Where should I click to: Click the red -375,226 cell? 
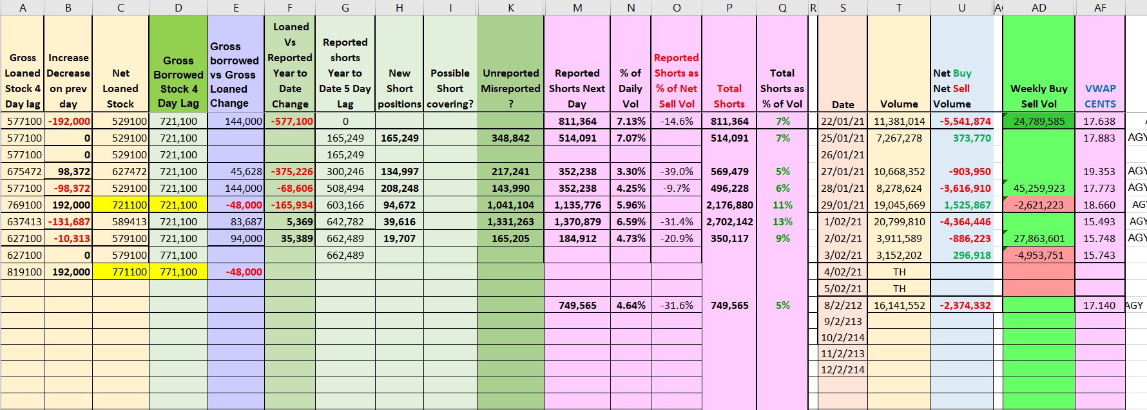290,171
